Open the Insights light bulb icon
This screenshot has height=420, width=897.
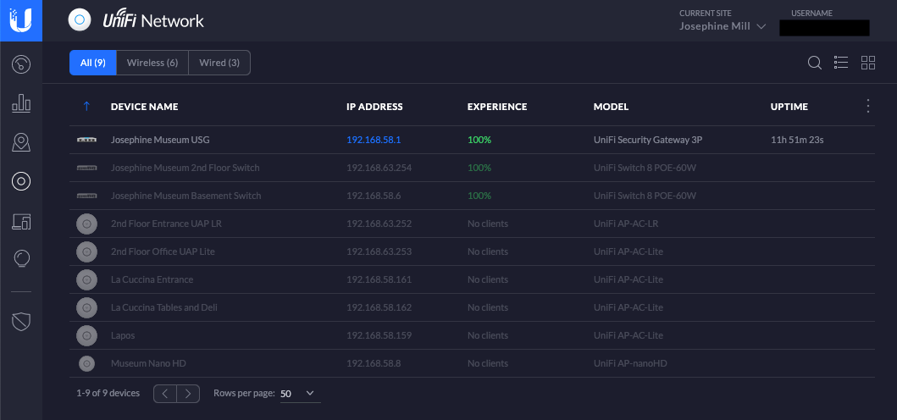click(x=21, y=258)
